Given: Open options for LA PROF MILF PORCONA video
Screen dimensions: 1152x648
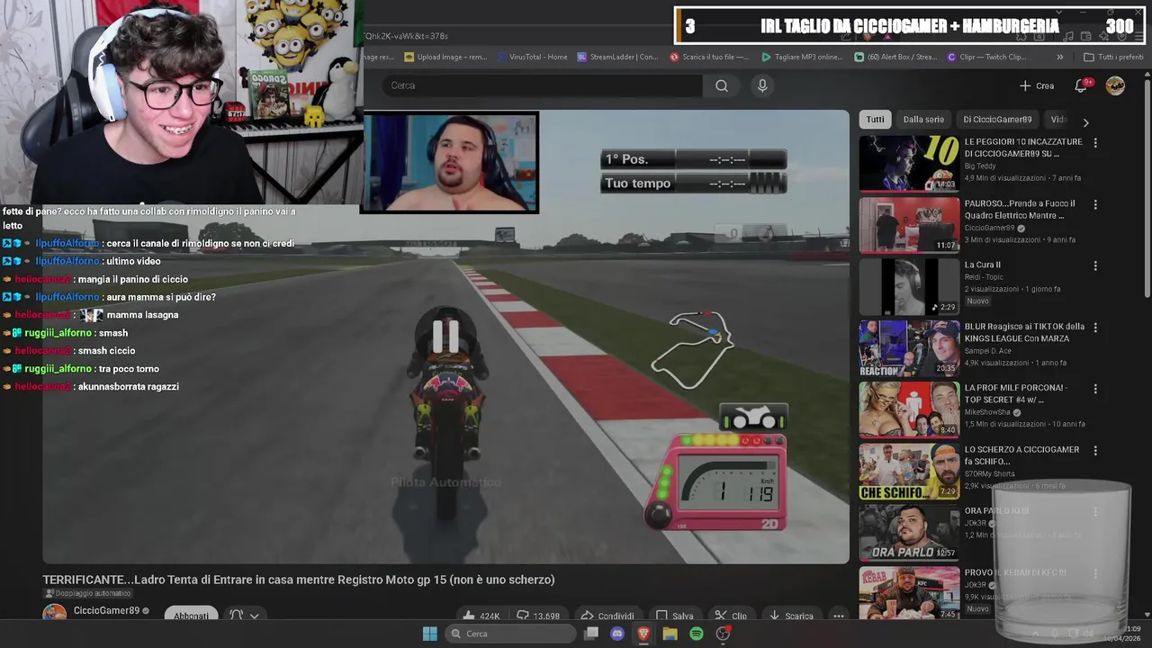Looking at the screenshot, I should click(x=1095, y=389).
